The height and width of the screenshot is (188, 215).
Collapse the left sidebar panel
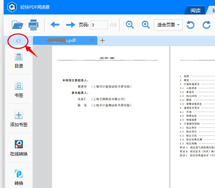coord(18,40)
